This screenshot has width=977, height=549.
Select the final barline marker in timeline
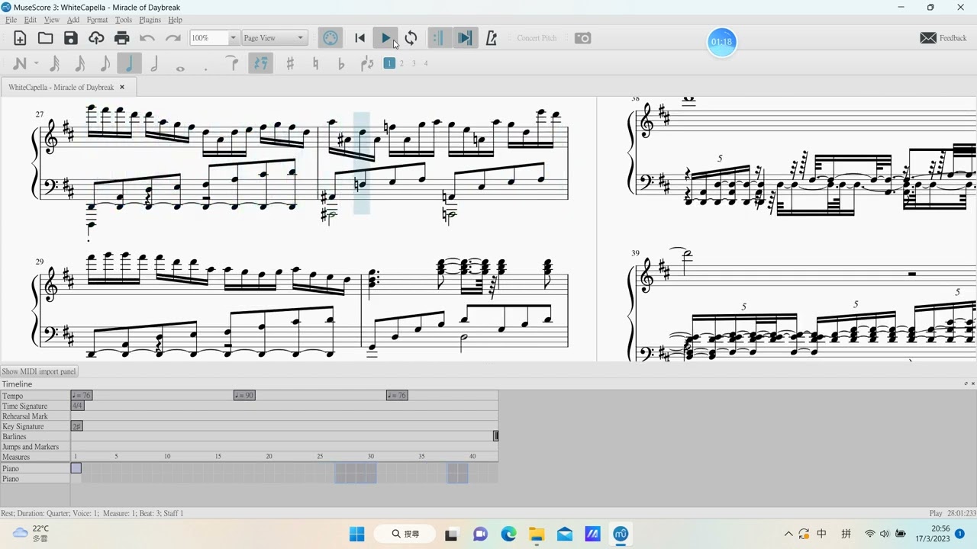pyautogui.click(x=495, y=436)
